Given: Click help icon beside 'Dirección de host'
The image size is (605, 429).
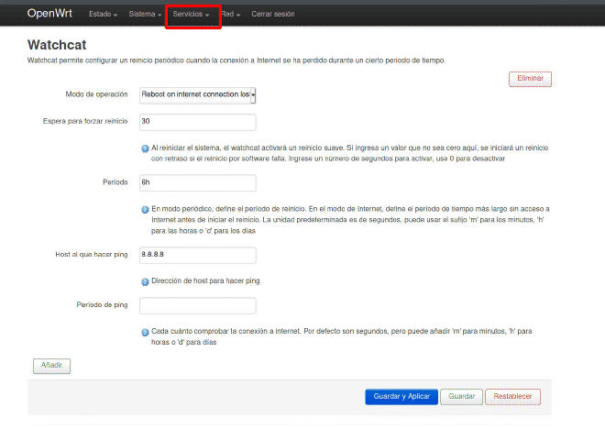Looking at the screenshot, I should [x=145, y=281].
